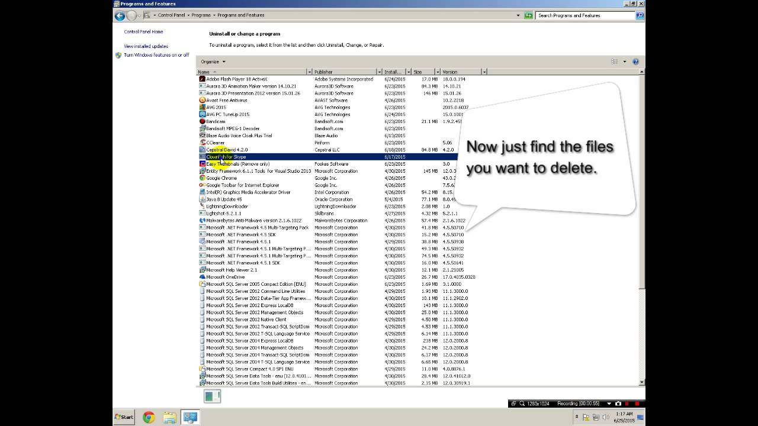The width and height of the screenshot is (758, 426).
Task: Select the Intel Graphics Media Accelerator Driver icon
Action: 202,192
